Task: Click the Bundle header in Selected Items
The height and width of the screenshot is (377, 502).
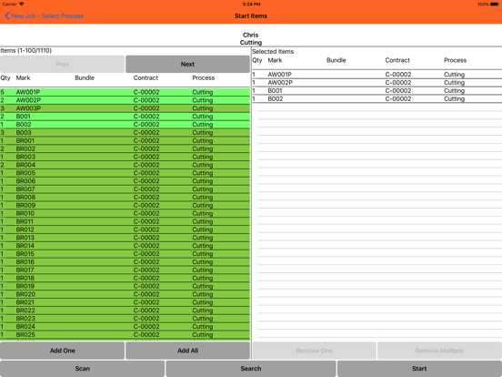Action: 336,60
